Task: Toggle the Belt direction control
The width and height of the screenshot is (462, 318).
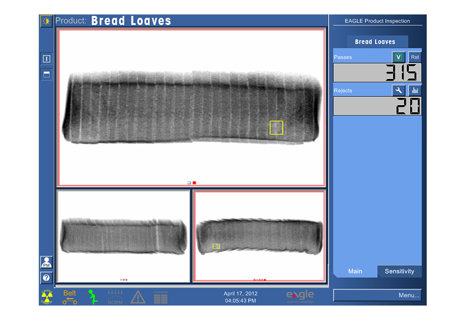Action: pos(70,297)
